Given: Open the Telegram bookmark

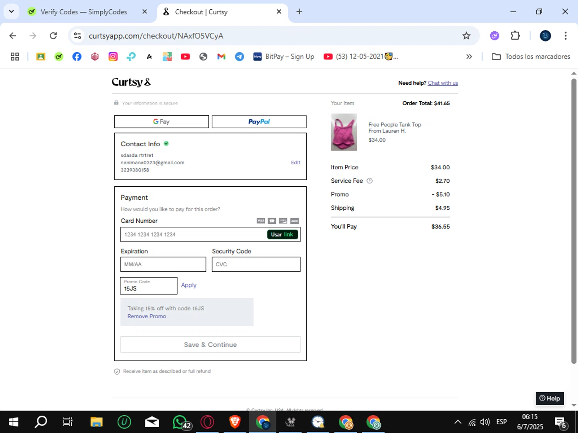Looking at the screenshot, I should tap(239, 57).
